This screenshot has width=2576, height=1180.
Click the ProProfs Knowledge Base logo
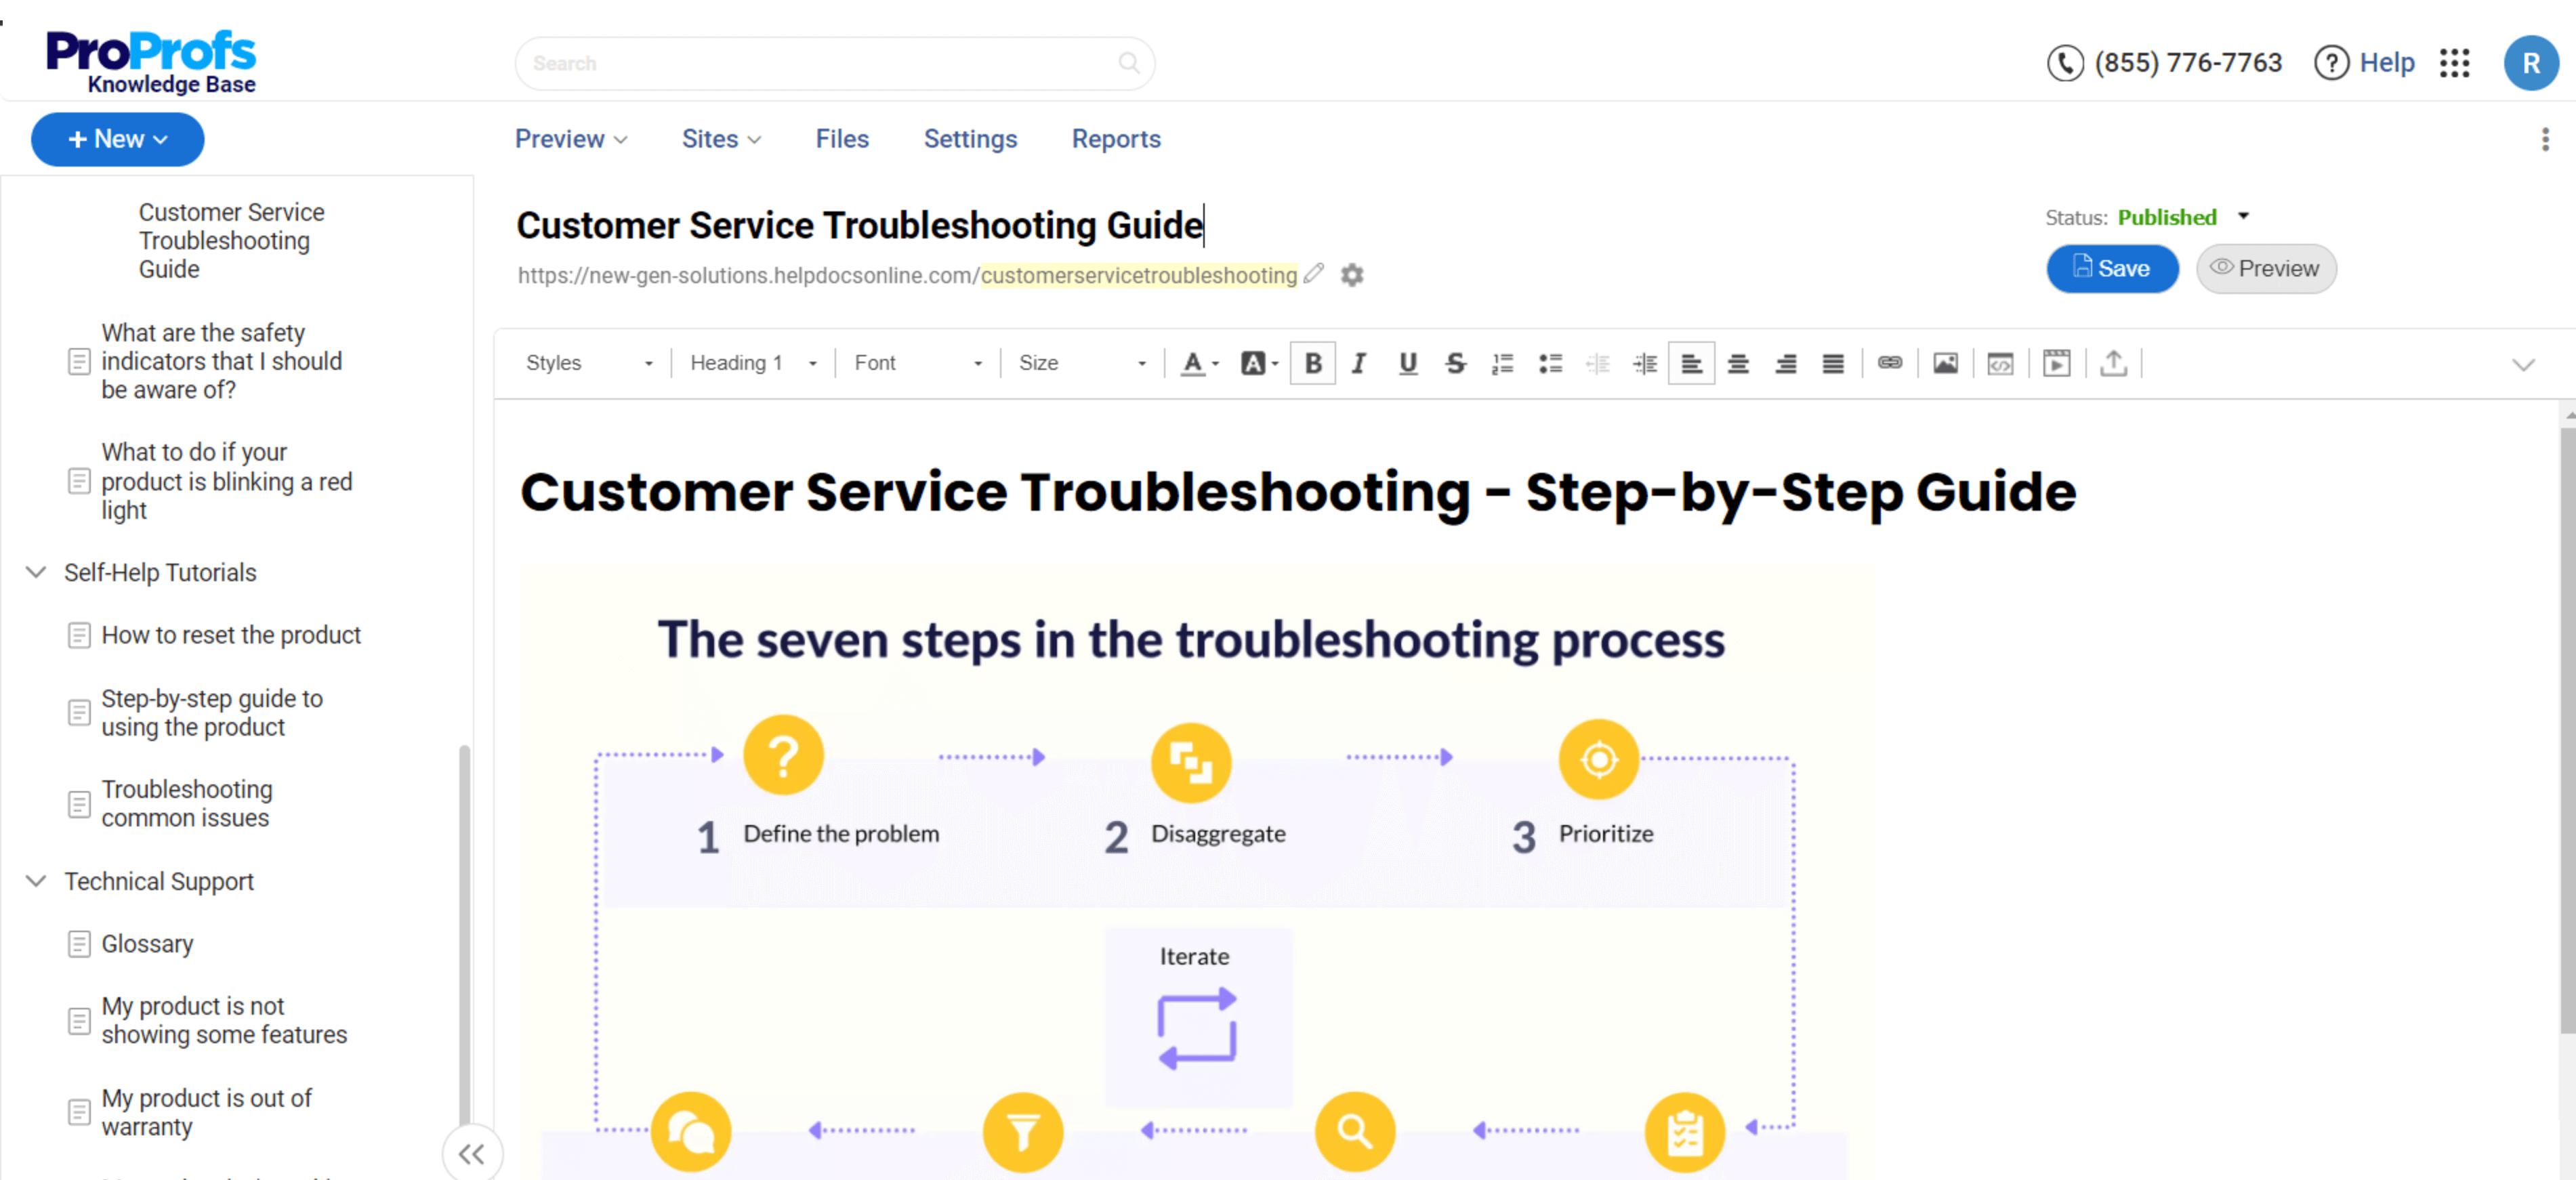click(151, 61)
